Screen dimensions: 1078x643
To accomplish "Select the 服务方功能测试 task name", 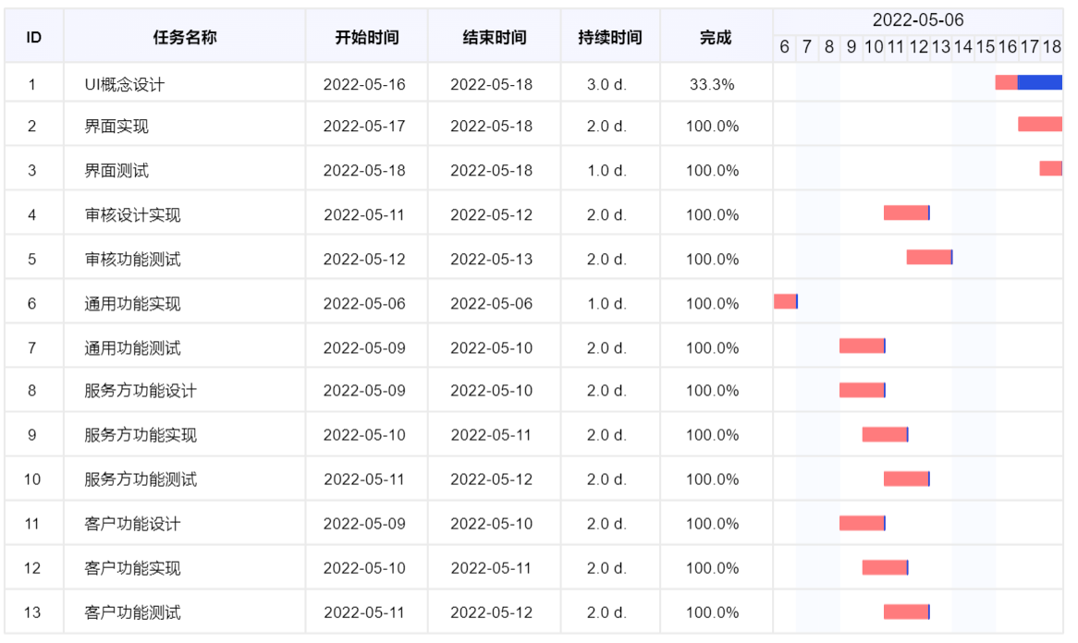I will [x=141, y=479].
